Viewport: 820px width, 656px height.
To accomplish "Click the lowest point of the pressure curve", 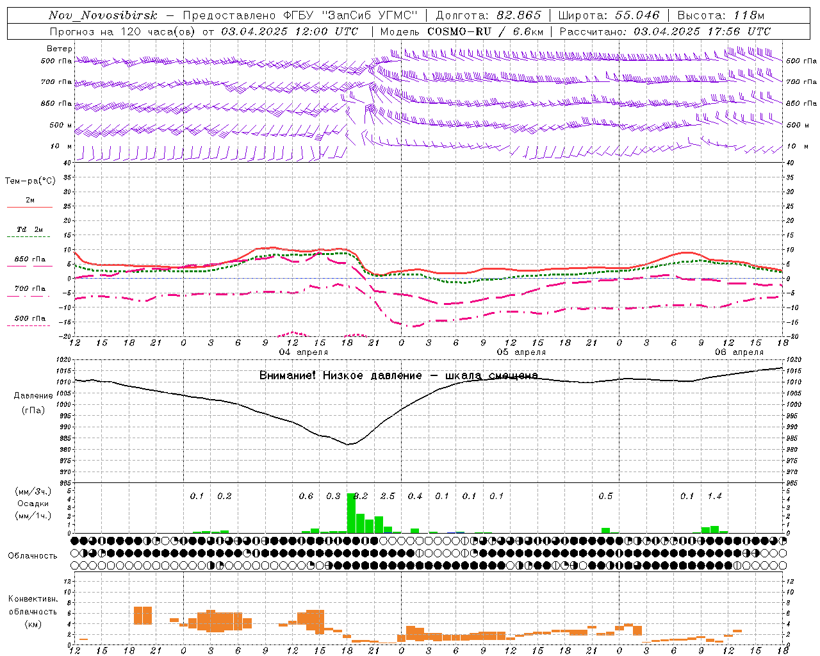I will pos(348,444).
